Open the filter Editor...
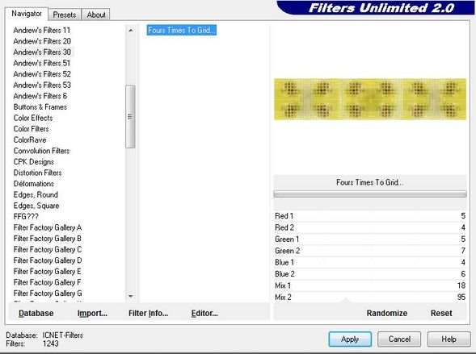This screenshot has width=476, height=354. [204, 313]
